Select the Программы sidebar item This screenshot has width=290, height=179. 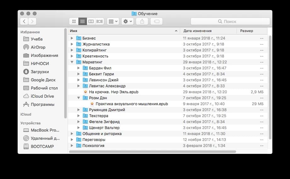43,104
